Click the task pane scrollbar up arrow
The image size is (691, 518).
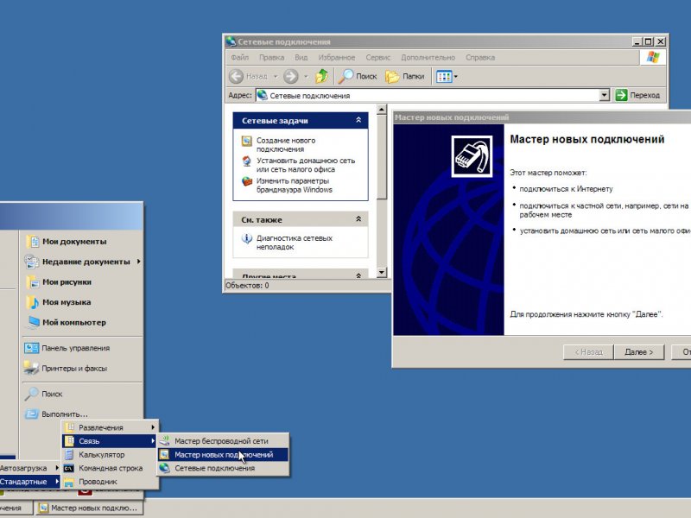(382, 110)
